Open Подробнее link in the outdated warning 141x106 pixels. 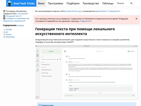click(x=86, y=21)
